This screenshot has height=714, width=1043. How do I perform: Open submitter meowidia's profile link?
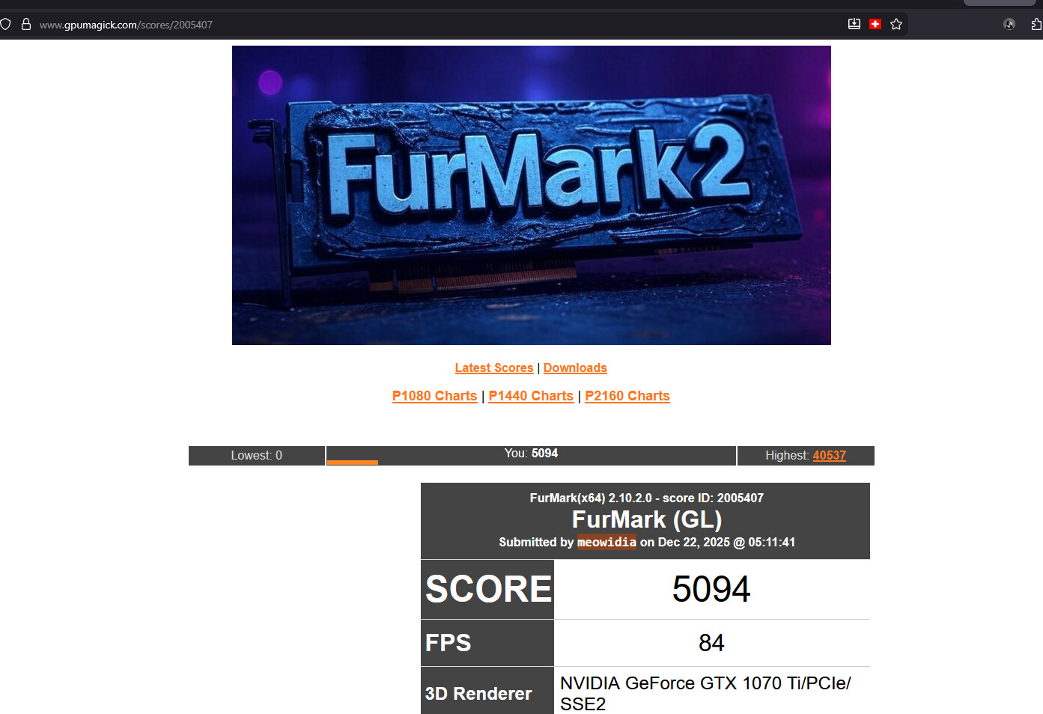pos(606,542)
